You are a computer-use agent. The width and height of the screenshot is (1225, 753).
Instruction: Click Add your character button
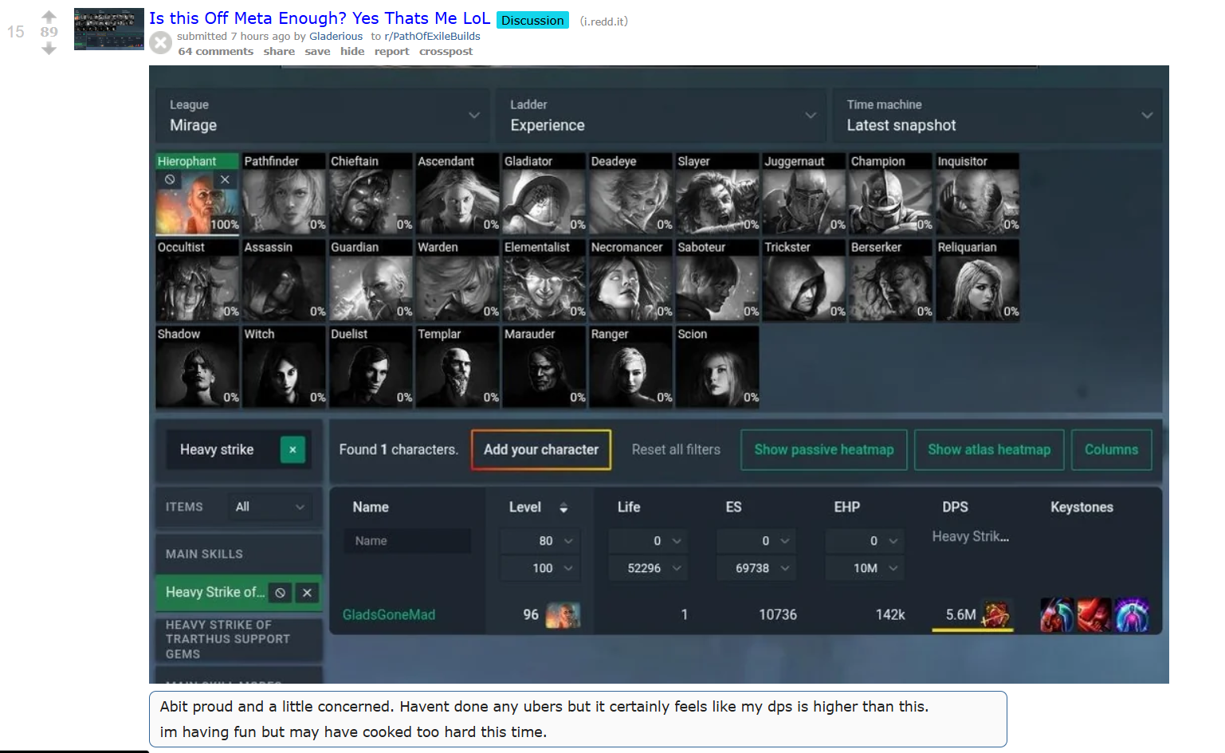541,449
